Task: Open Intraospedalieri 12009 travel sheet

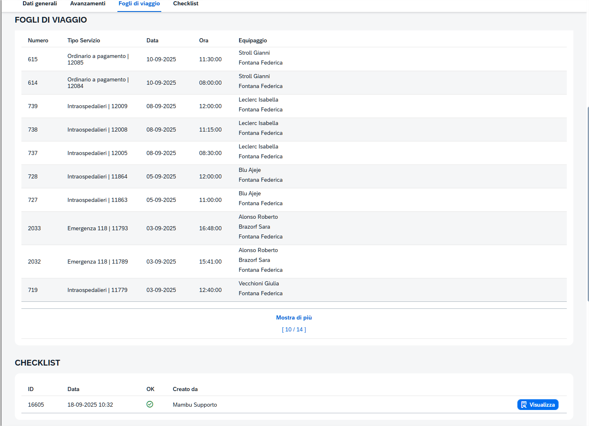Action: [x=98, y=106]
